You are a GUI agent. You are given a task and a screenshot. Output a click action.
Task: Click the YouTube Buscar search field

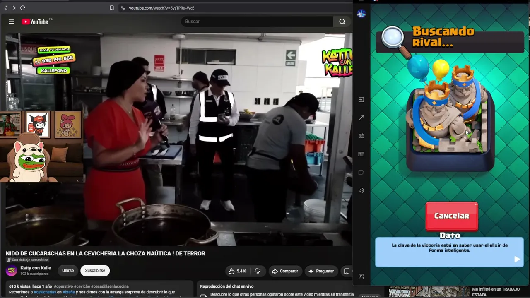pos(257,22)
